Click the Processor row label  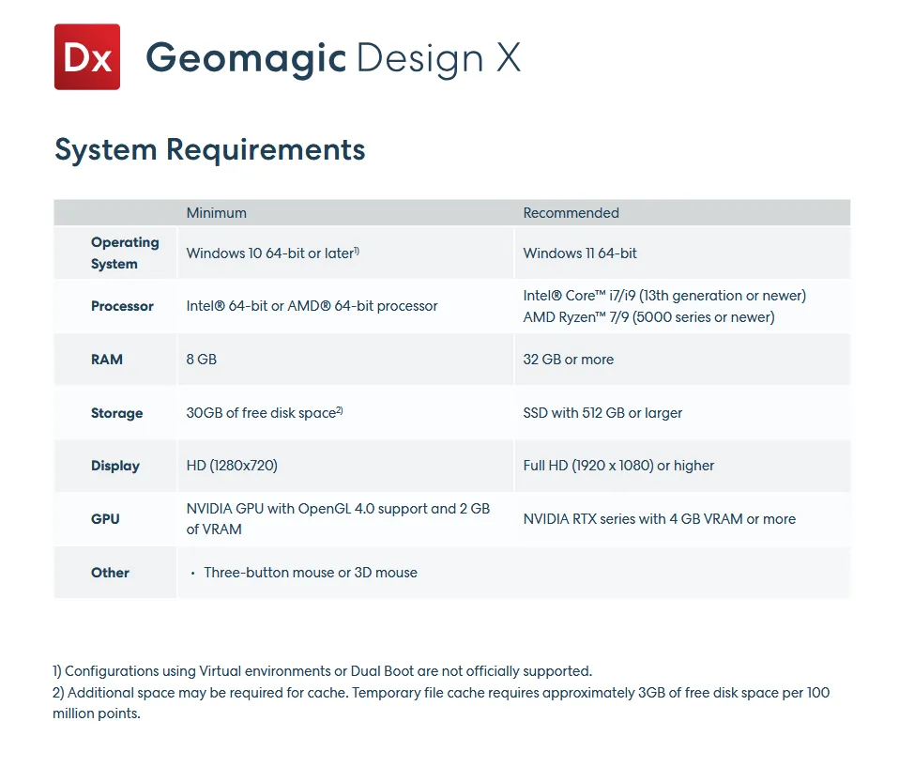[x=122, y=306]
